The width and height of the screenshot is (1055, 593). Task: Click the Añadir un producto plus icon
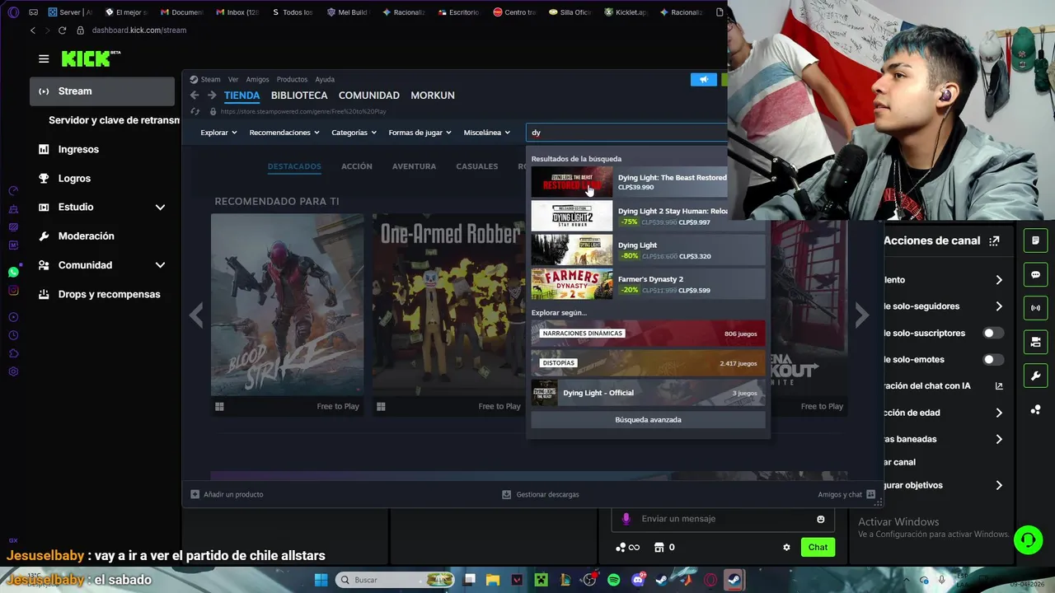tap(195, 494)
